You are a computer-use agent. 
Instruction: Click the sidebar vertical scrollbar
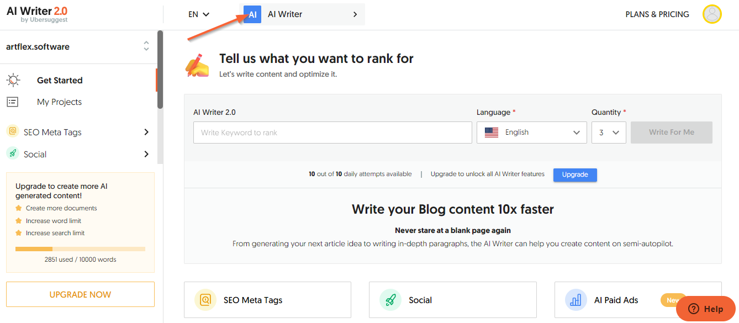coord(160,69)
